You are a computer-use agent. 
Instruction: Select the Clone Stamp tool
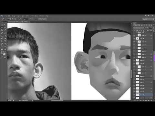(2, 36)
